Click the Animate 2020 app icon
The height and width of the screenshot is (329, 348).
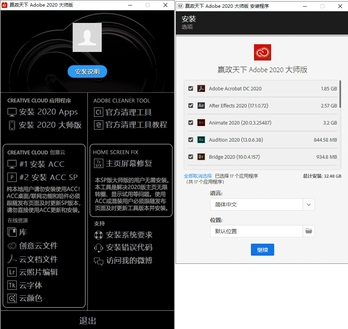(201, 123)
